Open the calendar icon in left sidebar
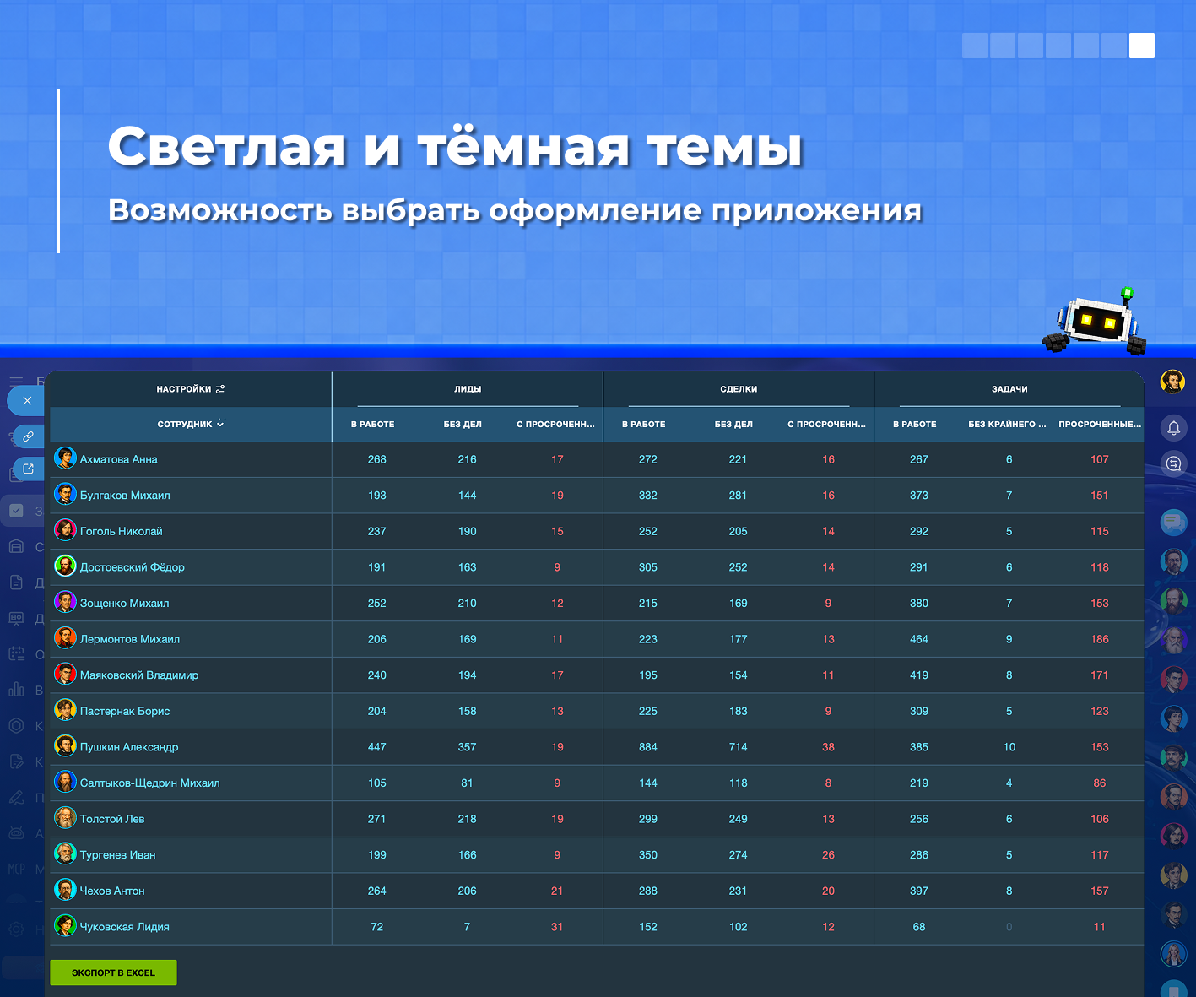The image size is (1196, 997). 16,653
